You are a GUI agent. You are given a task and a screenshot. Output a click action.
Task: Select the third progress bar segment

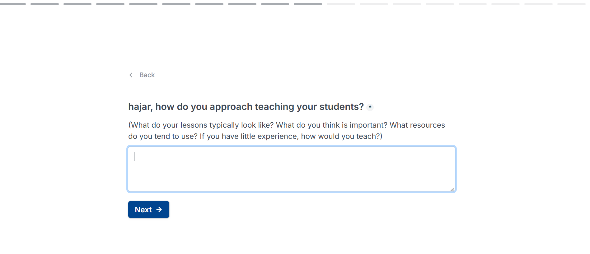point(77,4)
